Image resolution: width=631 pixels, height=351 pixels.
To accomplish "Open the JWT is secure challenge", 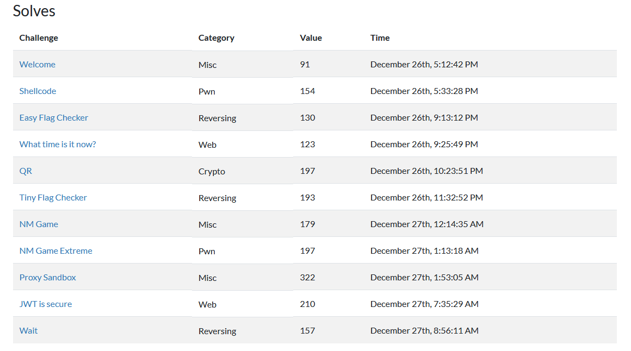I will (45, 304).
